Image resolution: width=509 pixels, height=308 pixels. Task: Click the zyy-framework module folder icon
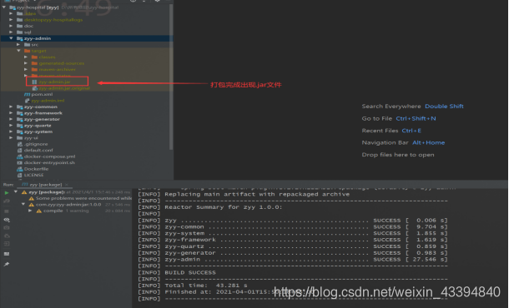tap(20, 113)
